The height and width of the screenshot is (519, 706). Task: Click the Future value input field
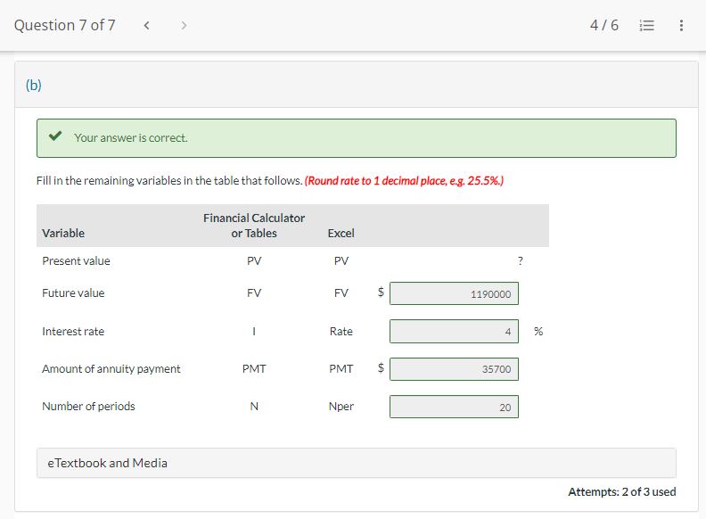click(454, 293)
